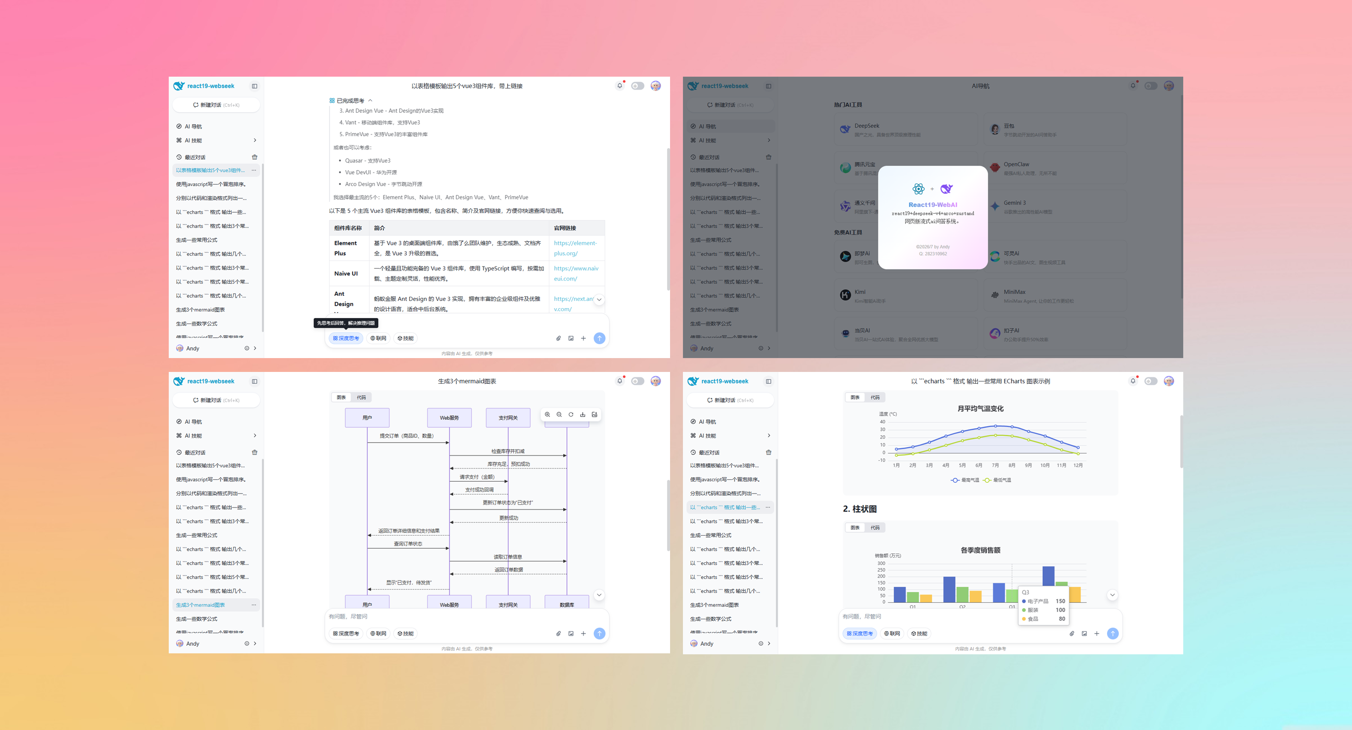
Task: Disable 深度思考 in the ECharts chat input
Action: coord(860,634)
